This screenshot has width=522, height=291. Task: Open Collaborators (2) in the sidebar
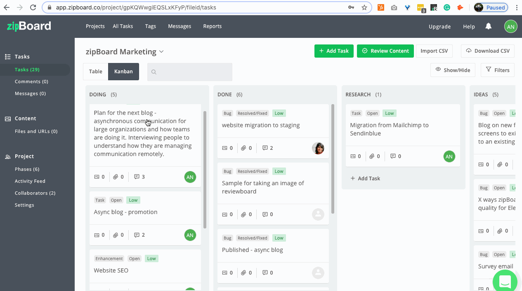(35, 193)
